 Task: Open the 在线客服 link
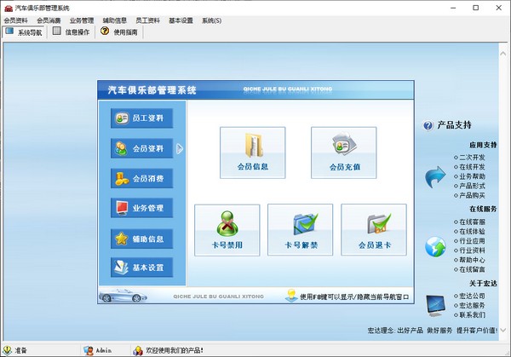tap(469, 222)
